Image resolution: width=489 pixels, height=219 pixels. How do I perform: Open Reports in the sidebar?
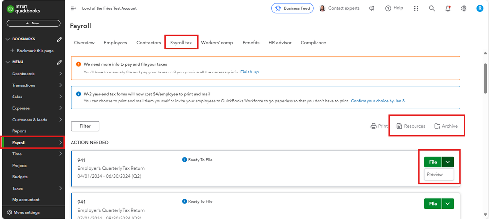19,131
